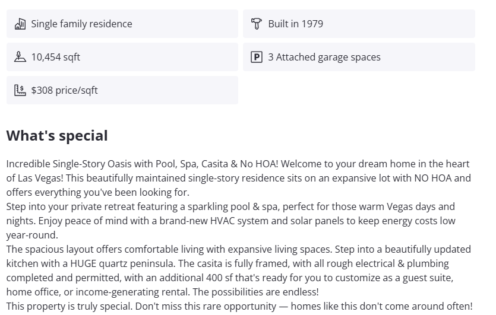Click the hammer icon next to Built in 1979
The image size is (496, 315).
click(257, 24)
